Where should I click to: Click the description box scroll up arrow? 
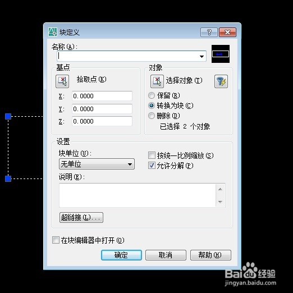220,189
